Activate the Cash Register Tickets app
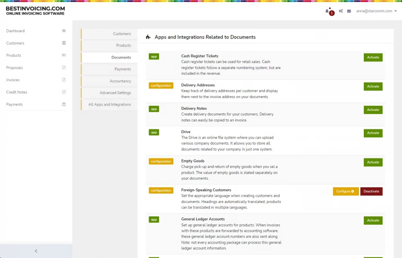The image size is (402, 258). [373, 57]
